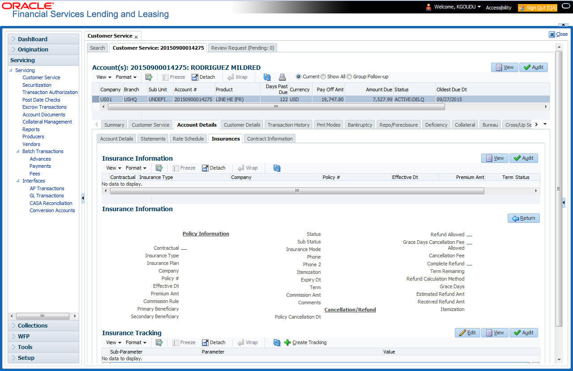The image size is (573, 371).
Task: Click Edit button in Insurance Tracking
Action: point(467,333)
